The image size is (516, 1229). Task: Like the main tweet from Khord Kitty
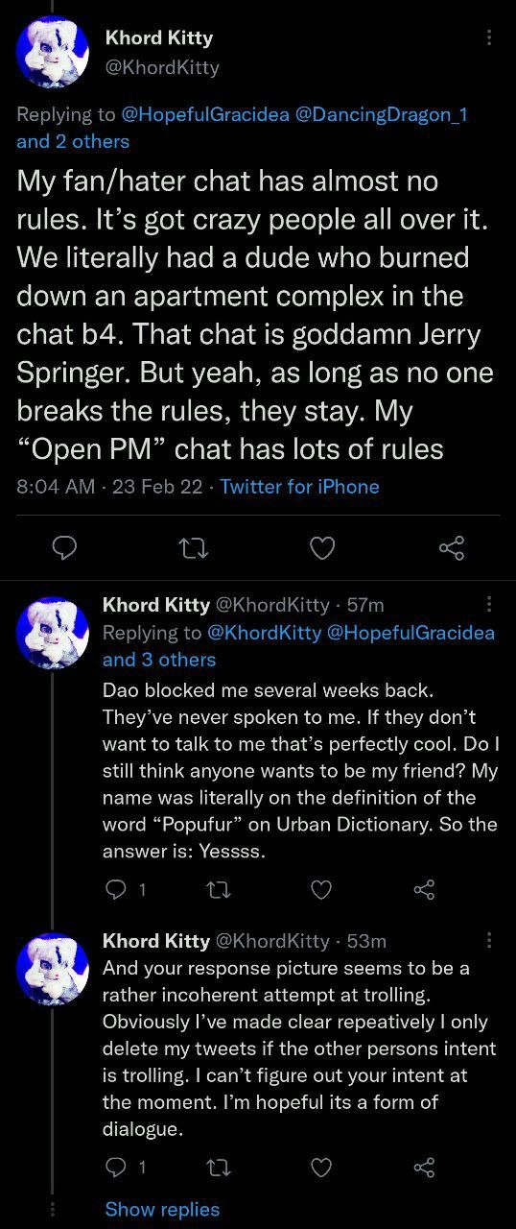[x=323, y=548]
